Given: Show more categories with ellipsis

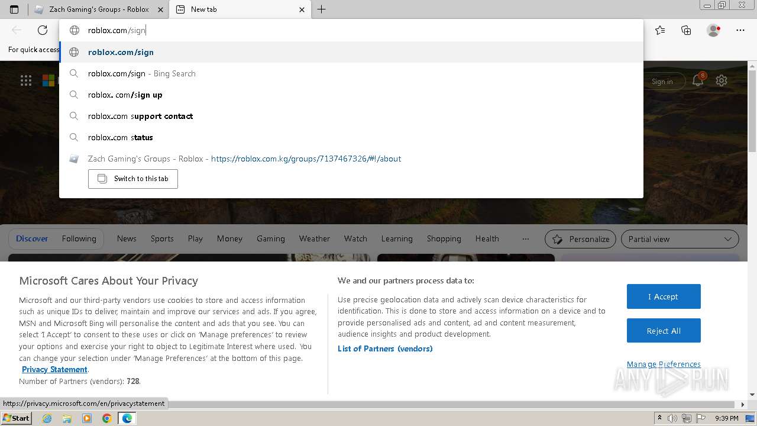Looking at the screenshot, I should click(526, 239).
